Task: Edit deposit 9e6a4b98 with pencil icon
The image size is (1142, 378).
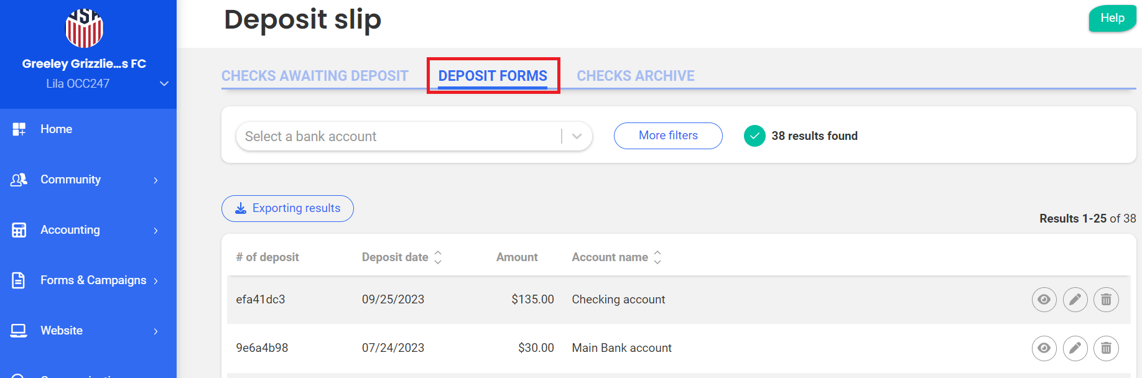Action: click(x=1075, y=348)
